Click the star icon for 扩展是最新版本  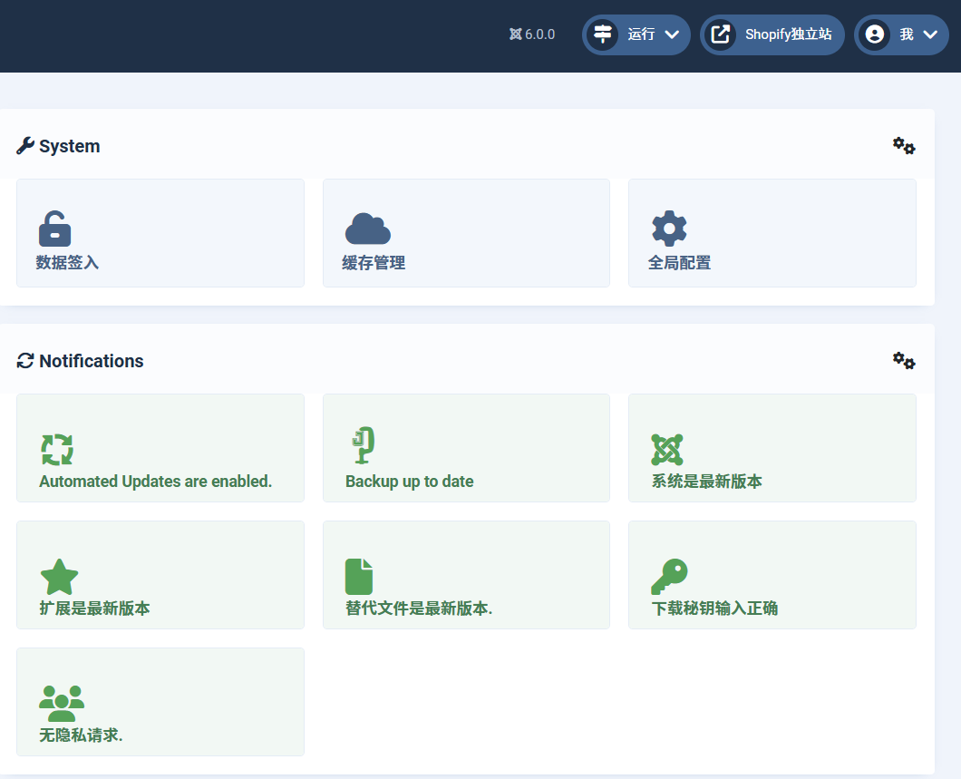[x=59, y=577]
